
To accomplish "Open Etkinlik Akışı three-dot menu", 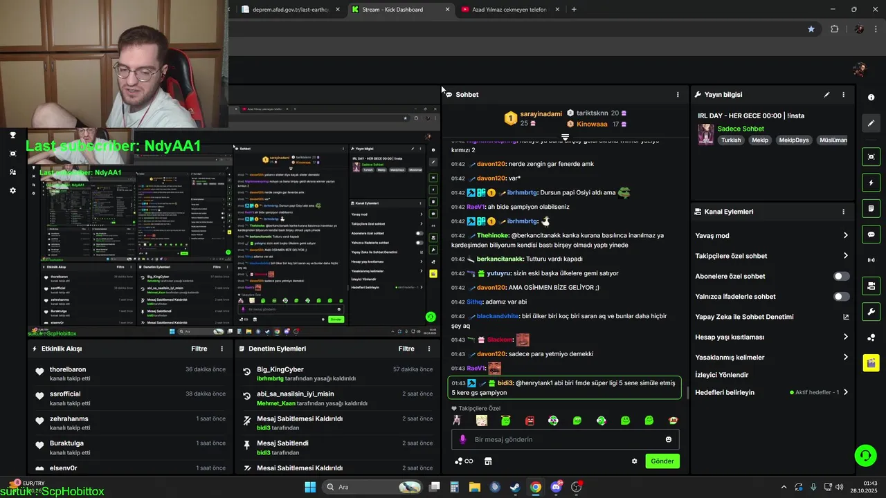I will tap(221, 349).
